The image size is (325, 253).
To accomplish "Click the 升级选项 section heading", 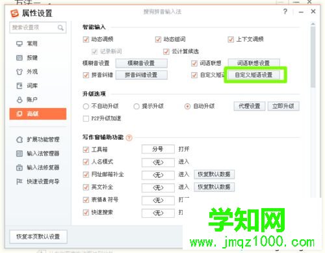I will pos(94,94).
